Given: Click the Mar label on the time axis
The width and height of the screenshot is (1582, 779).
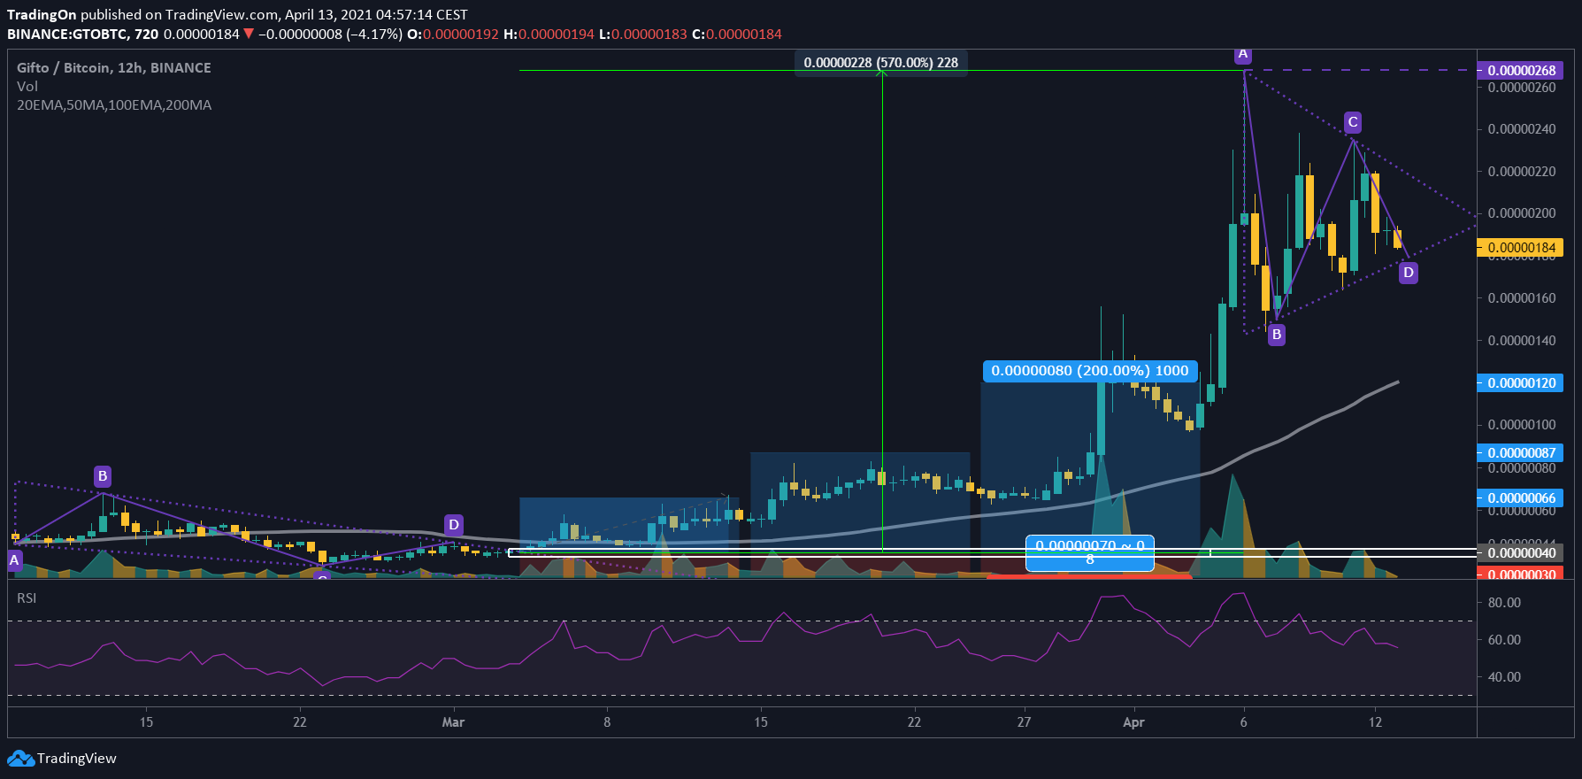Looking at the screenshot, I should [x=453, y=722].
